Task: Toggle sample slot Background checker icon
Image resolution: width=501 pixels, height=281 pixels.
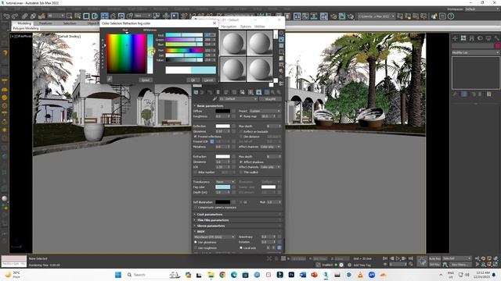Action: pos(281,46)
